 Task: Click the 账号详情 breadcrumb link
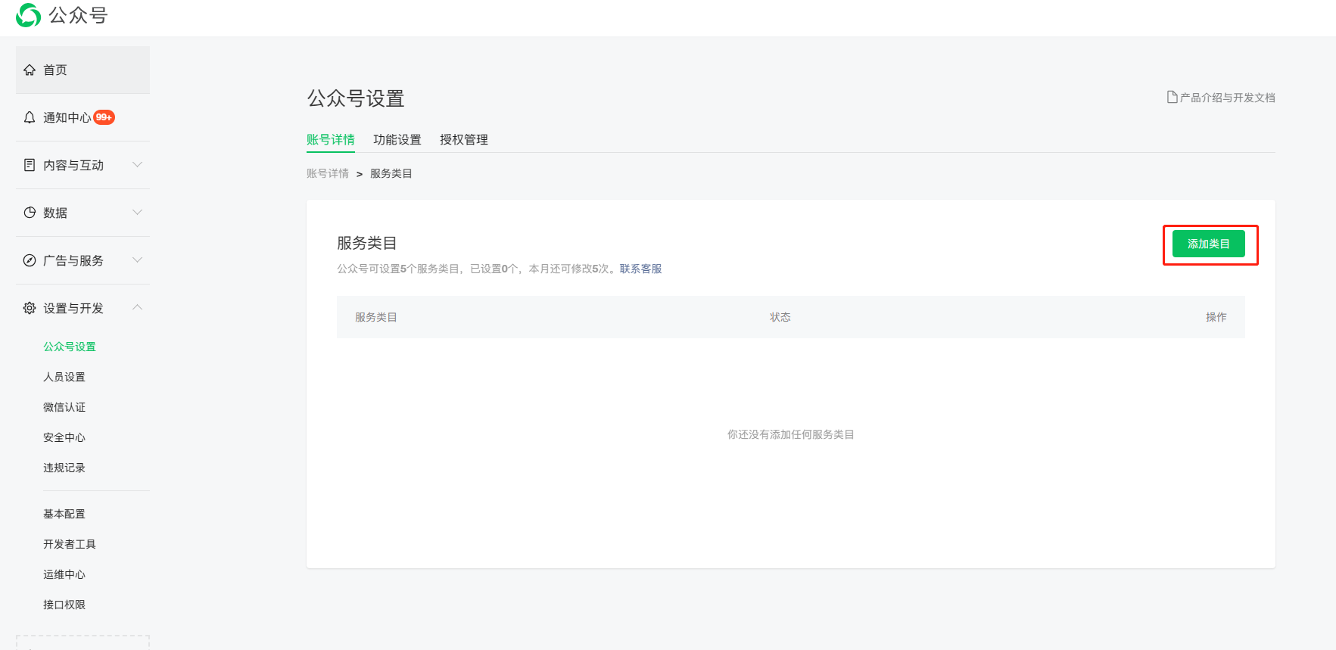pos(328,173)
